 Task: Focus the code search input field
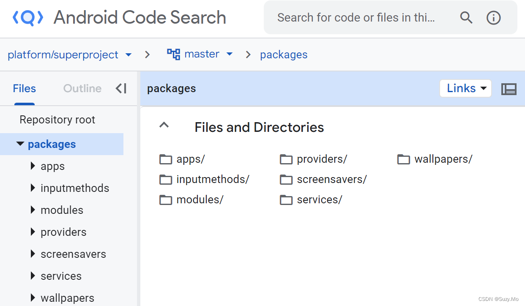[356, 18]
